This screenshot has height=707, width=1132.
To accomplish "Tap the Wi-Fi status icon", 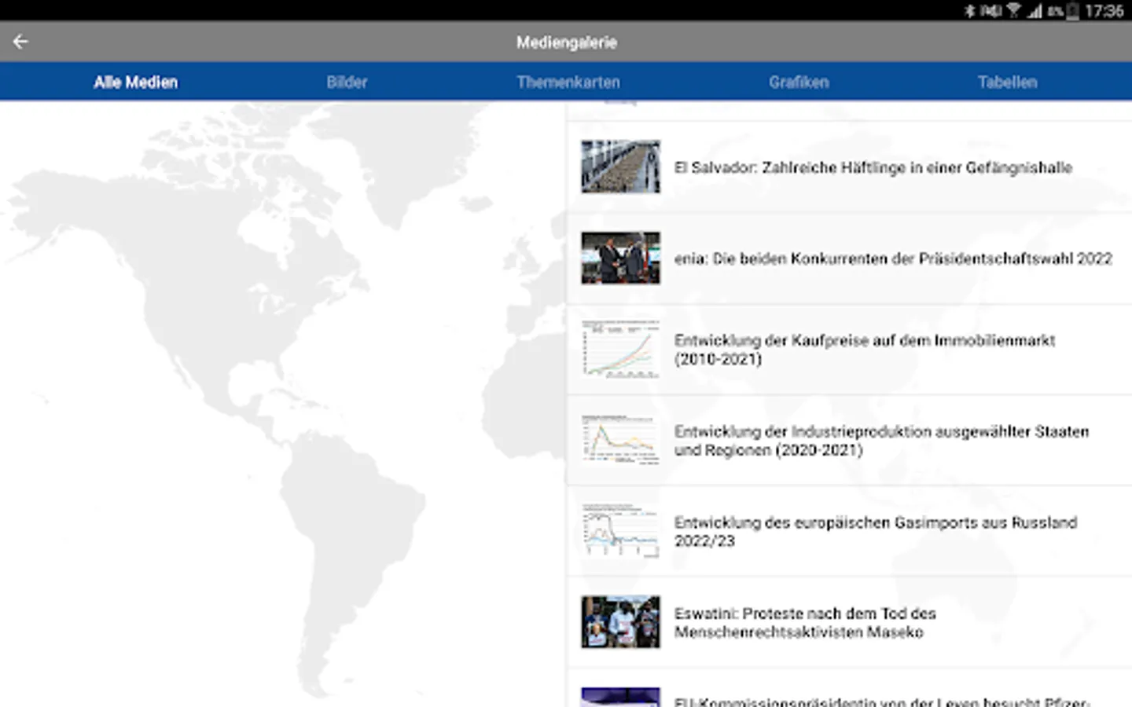I will coord(1014,11).
